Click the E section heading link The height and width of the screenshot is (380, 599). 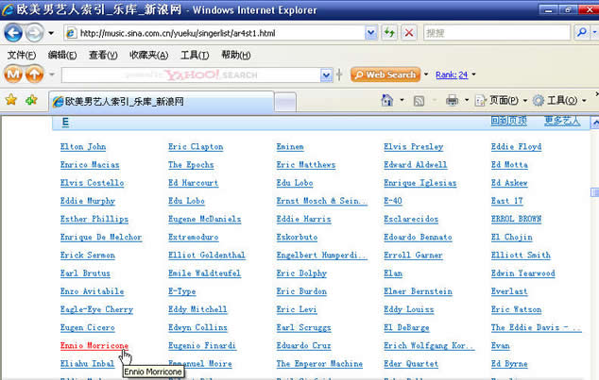click(65, 122)
